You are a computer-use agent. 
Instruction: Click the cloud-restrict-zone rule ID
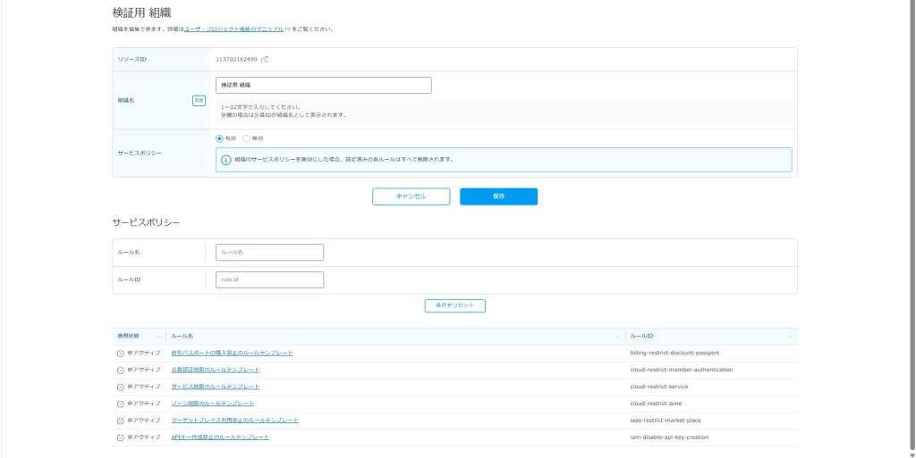coord(656,404)
